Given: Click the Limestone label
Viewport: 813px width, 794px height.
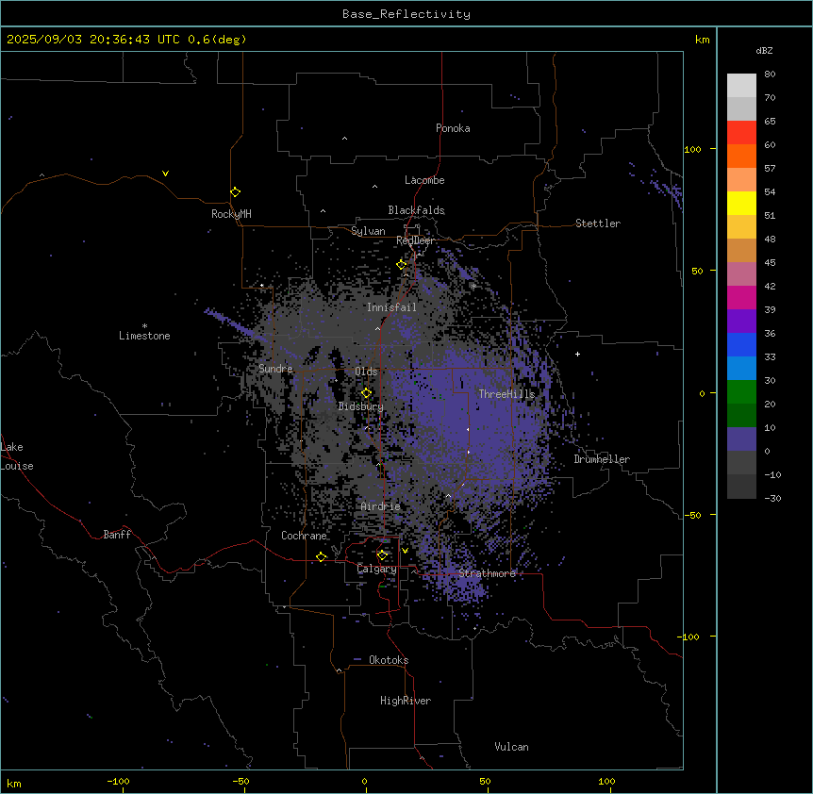Looking at the screenshot, I should pyautogui.click(x=144, y=336).
